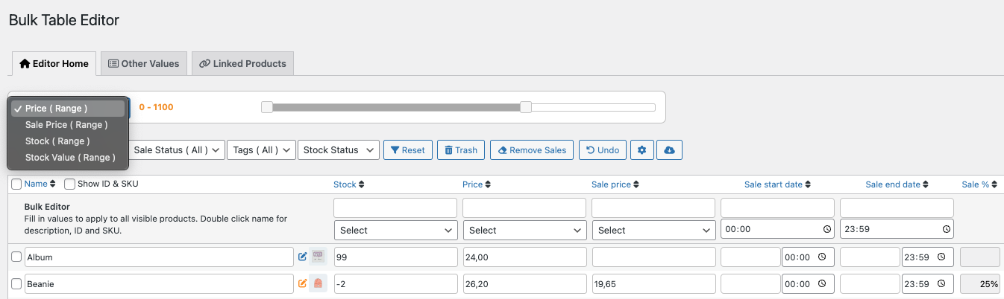Open the orange edit icon for Beanie
Viewport: 1004px width, 299px height.
pos(302,283)
